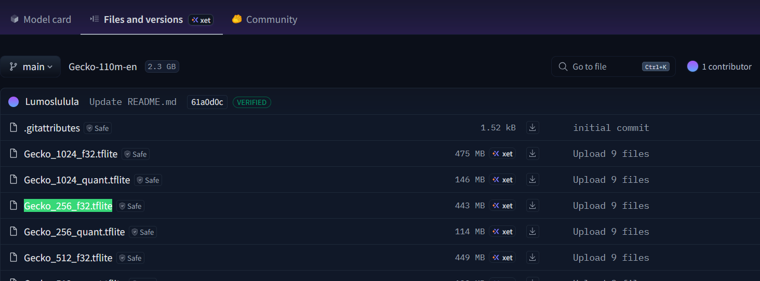Download Gecko_1024_quant.tflite
The width and height of the screenshot is (760, 281).
point(532,180)
